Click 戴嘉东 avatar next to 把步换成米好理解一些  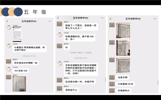pyautogui.click(x=9, y=61)
